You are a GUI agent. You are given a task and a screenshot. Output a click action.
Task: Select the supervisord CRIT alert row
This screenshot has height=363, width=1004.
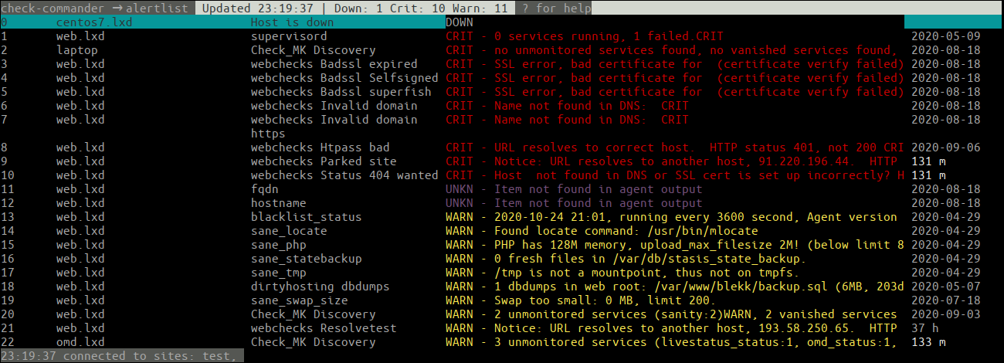tap(289, 36)
